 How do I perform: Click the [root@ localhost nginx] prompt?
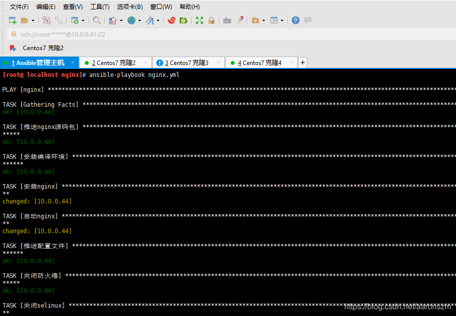[44, 75]
